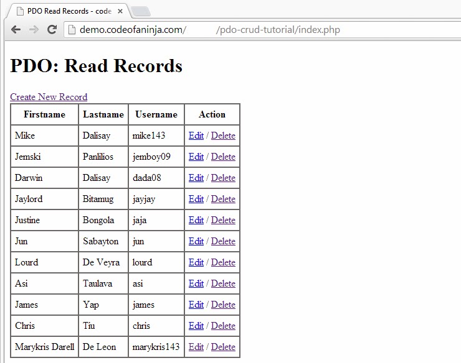Open the Create New Record link
Image resolution: width=461 pixels, height=363 pixels.
[x=49, y=97]
